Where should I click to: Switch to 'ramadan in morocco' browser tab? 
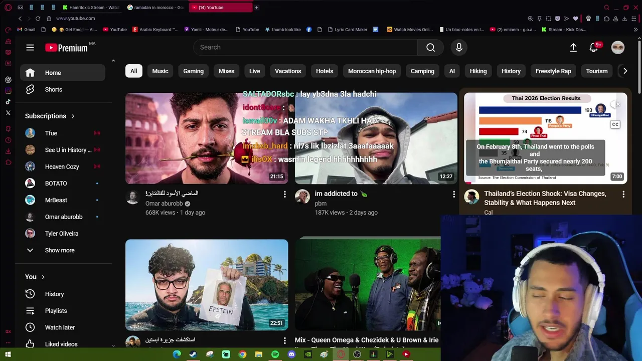pos(156,8)
